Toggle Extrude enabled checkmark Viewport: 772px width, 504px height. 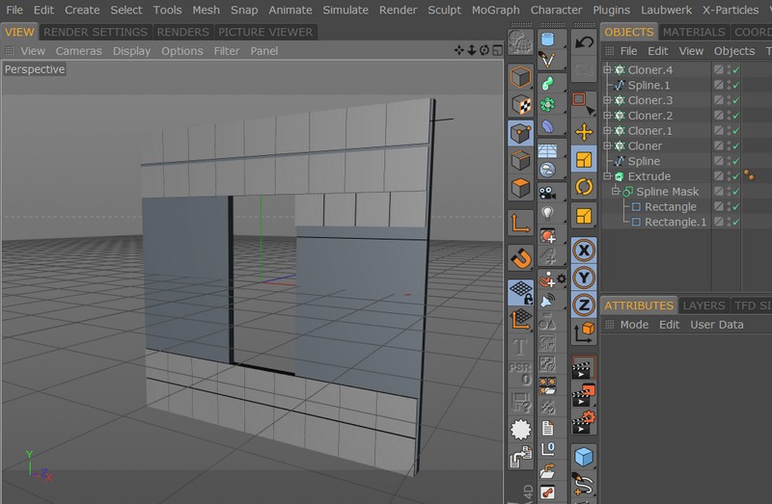coord(736,176)
